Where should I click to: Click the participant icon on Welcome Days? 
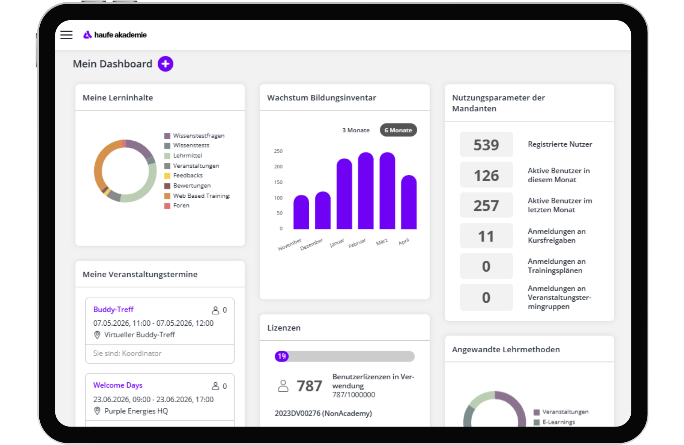click(215, 386)
